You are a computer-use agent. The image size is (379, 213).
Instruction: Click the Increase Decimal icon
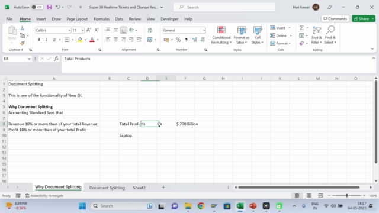[x=195, y=40]
